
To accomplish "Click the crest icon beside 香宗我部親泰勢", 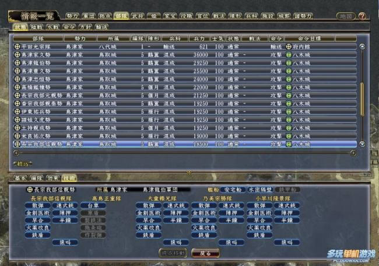I will tap(17, 103).
